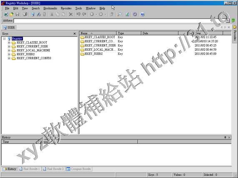Click the Redo arrow icon
The width and height of the screenshot is (238, 178).
pyautogui.click(x=84, y=15)
